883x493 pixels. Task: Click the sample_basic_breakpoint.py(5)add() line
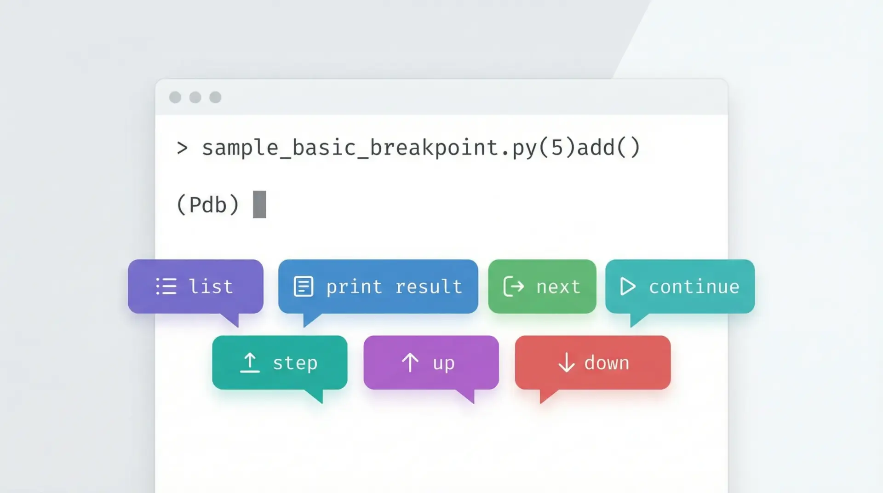pyautogui.click(x=421, y=148)
